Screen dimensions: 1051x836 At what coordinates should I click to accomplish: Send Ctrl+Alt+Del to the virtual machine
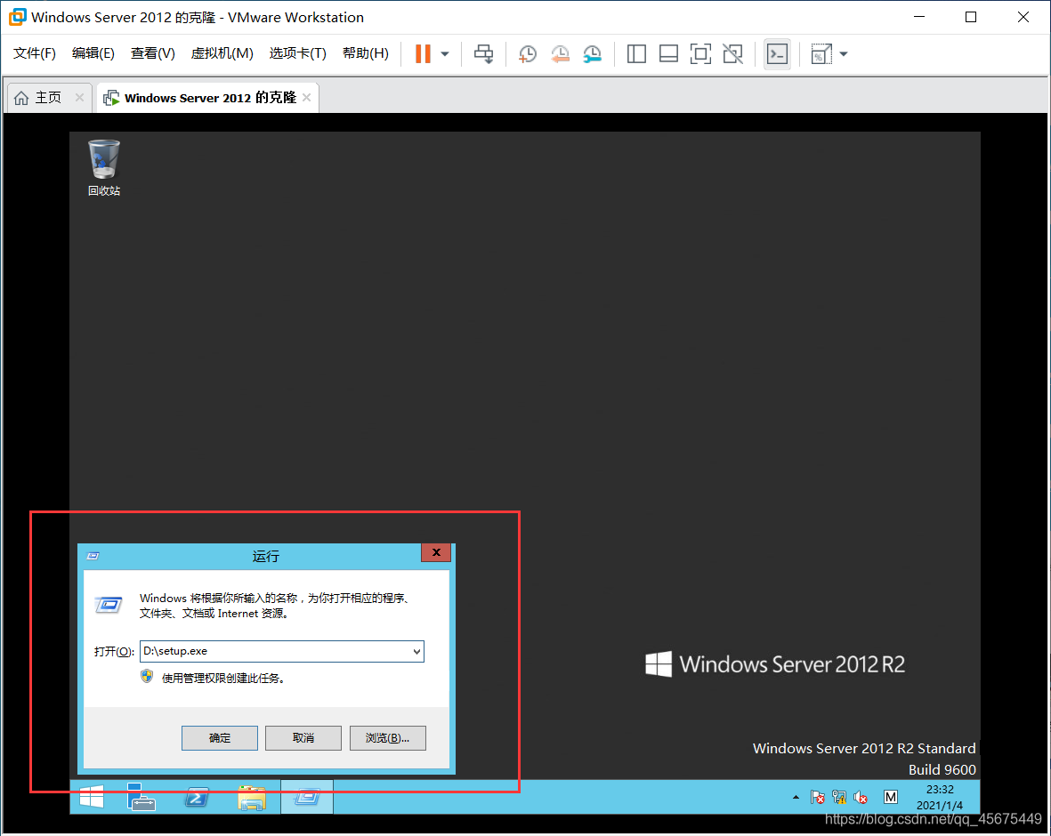coord(483,54)
